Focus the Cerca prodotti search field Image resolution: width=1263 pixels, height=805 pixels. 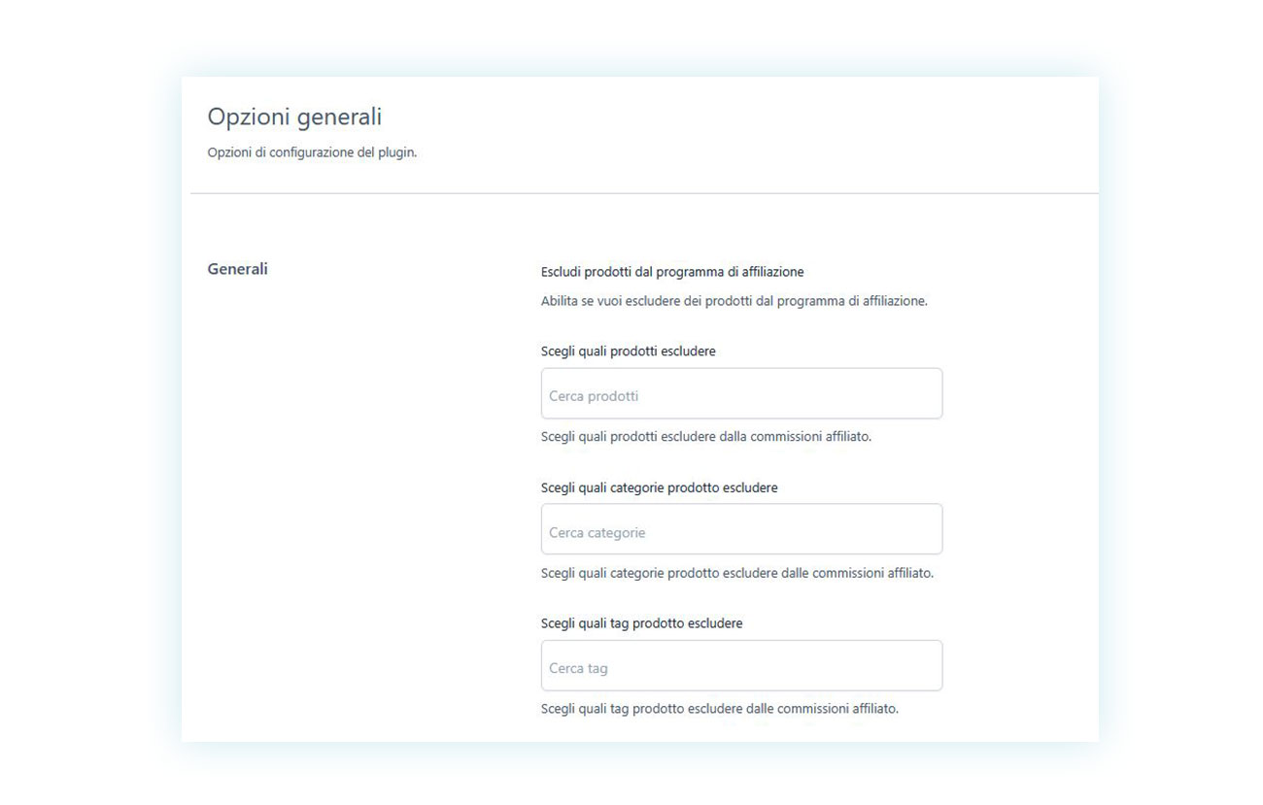coord(741,393)
